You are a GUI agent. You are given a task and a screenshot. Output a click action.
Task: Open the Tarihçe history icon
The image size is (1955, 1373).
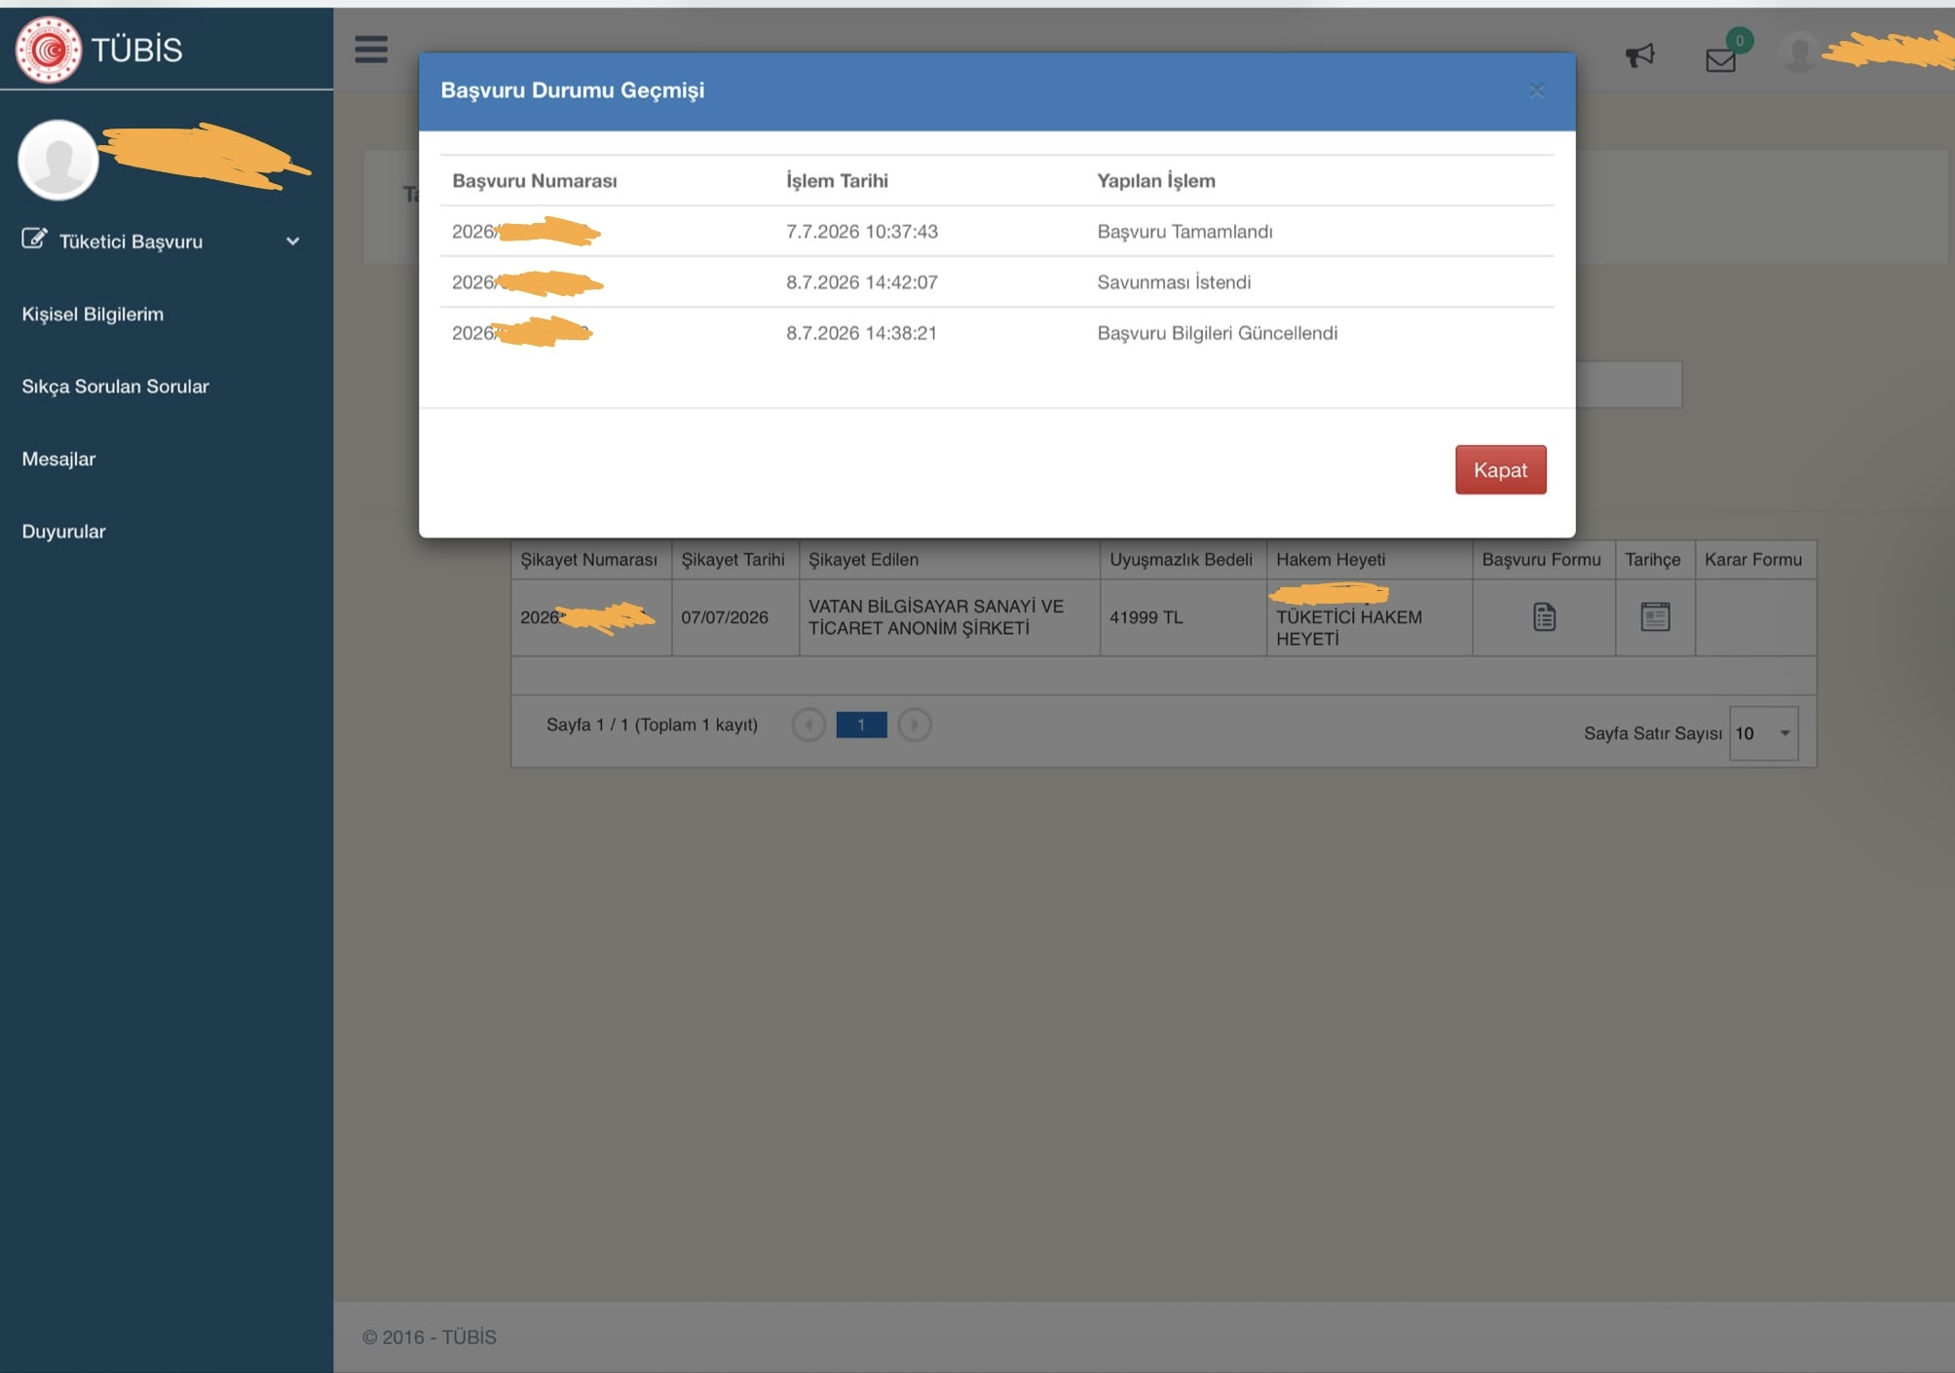(1655, 616)
